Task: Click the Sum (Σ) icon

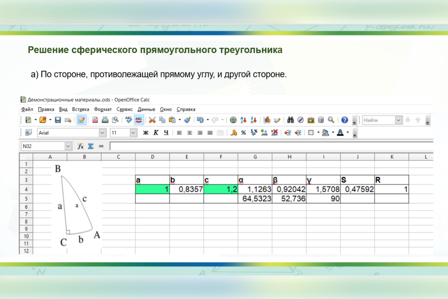Action: click(x=90, y=146)
